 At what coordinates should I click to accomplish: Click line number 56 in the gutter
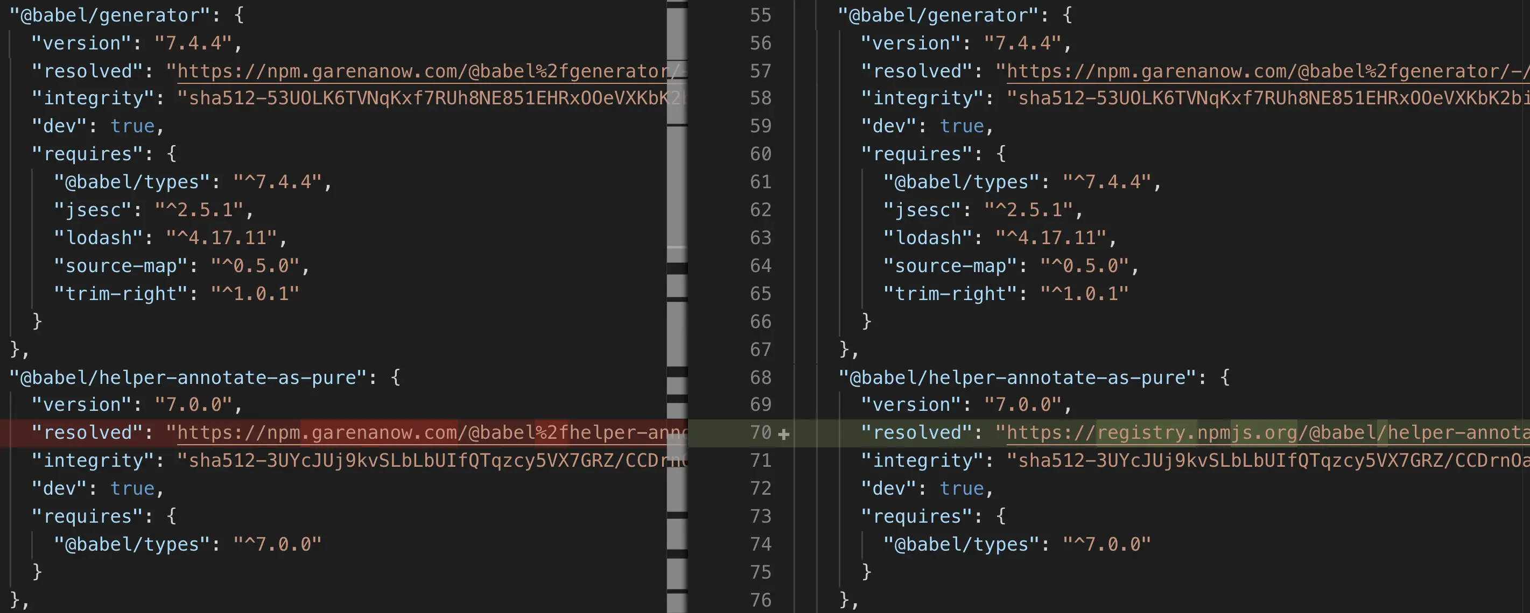click(760, 42)
